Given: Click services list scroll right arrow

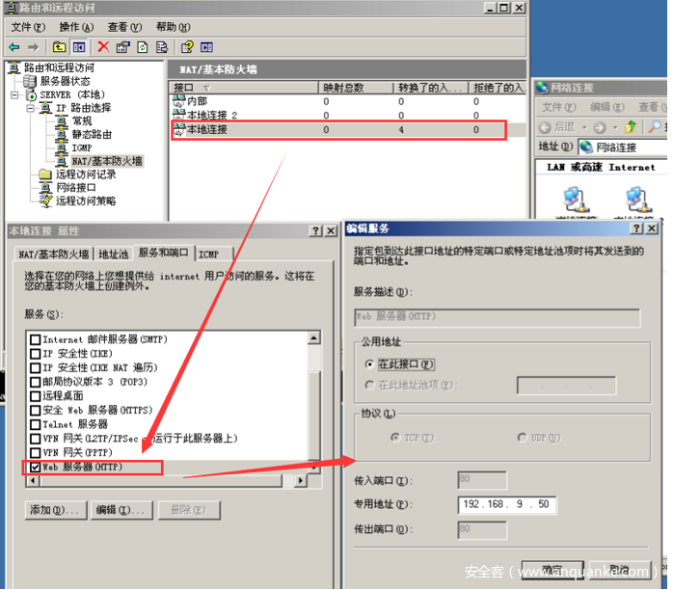Looking at the screenshot, I should tap(301, 481).
